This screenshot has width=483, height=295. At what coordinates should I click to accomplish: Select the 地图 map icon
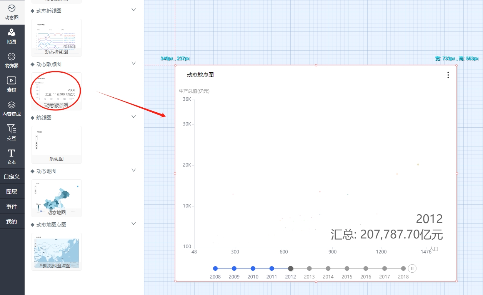coord(12,36)
